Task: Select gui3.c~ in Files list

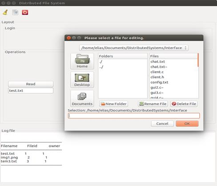Action: (173, 93)
